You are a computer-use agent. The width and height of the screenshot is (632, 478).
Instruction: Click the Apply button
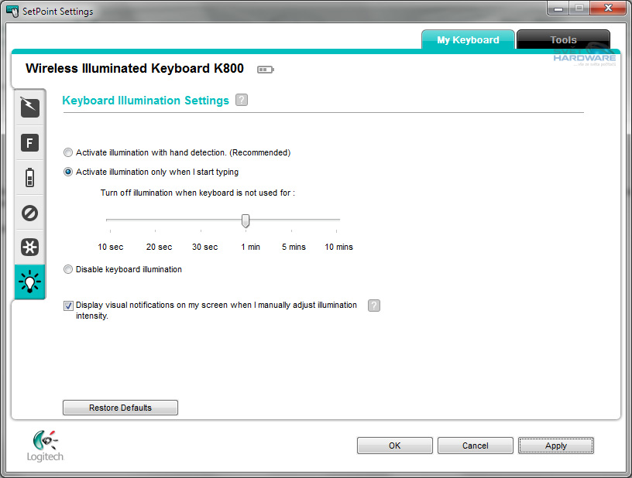pyautogui.click(x=555, y=446)
